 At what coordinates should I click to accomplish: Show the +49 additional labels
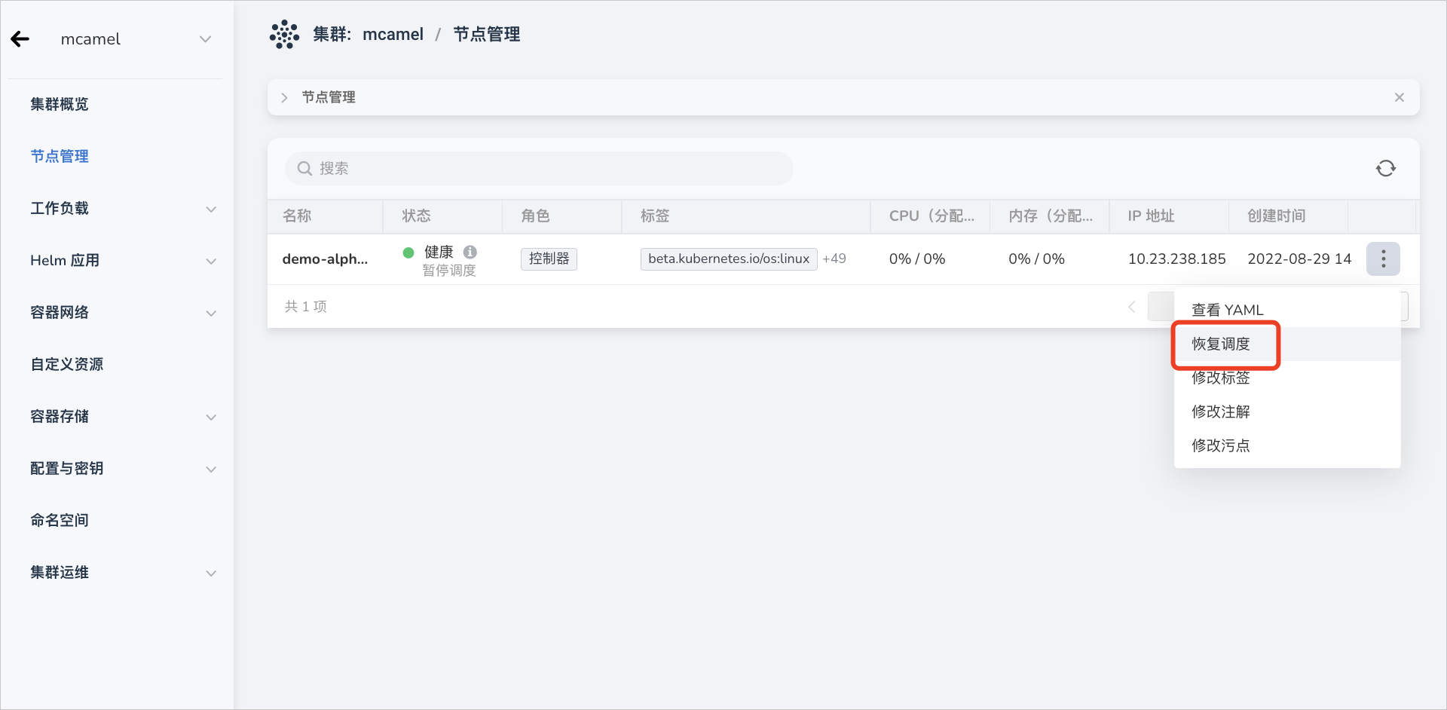pos(834,259)
